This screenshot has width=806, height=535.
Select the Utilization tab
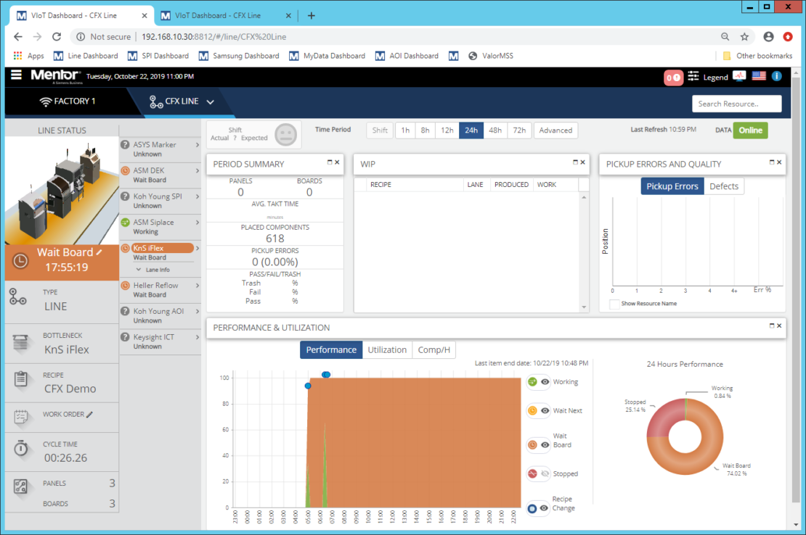pos(387,349)
